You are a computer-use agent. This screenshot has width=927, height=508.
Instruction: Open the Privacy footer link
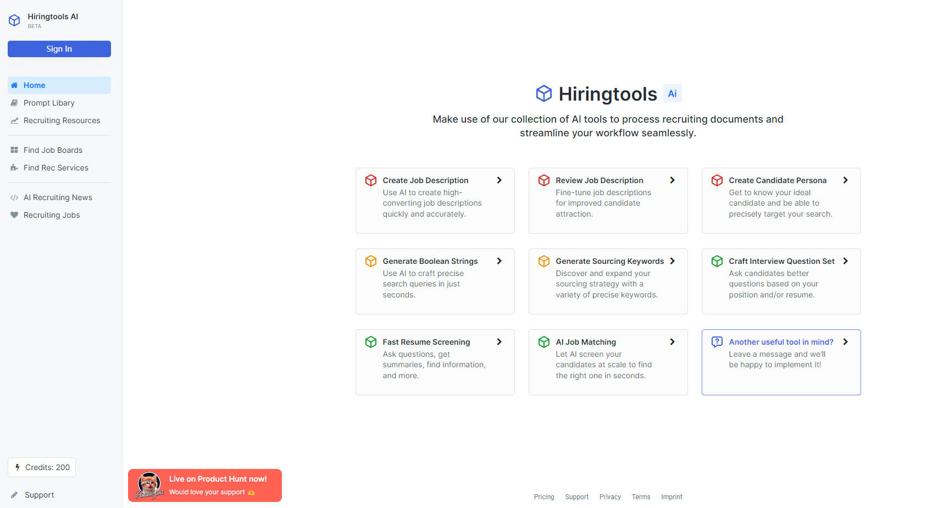point(610,497)
